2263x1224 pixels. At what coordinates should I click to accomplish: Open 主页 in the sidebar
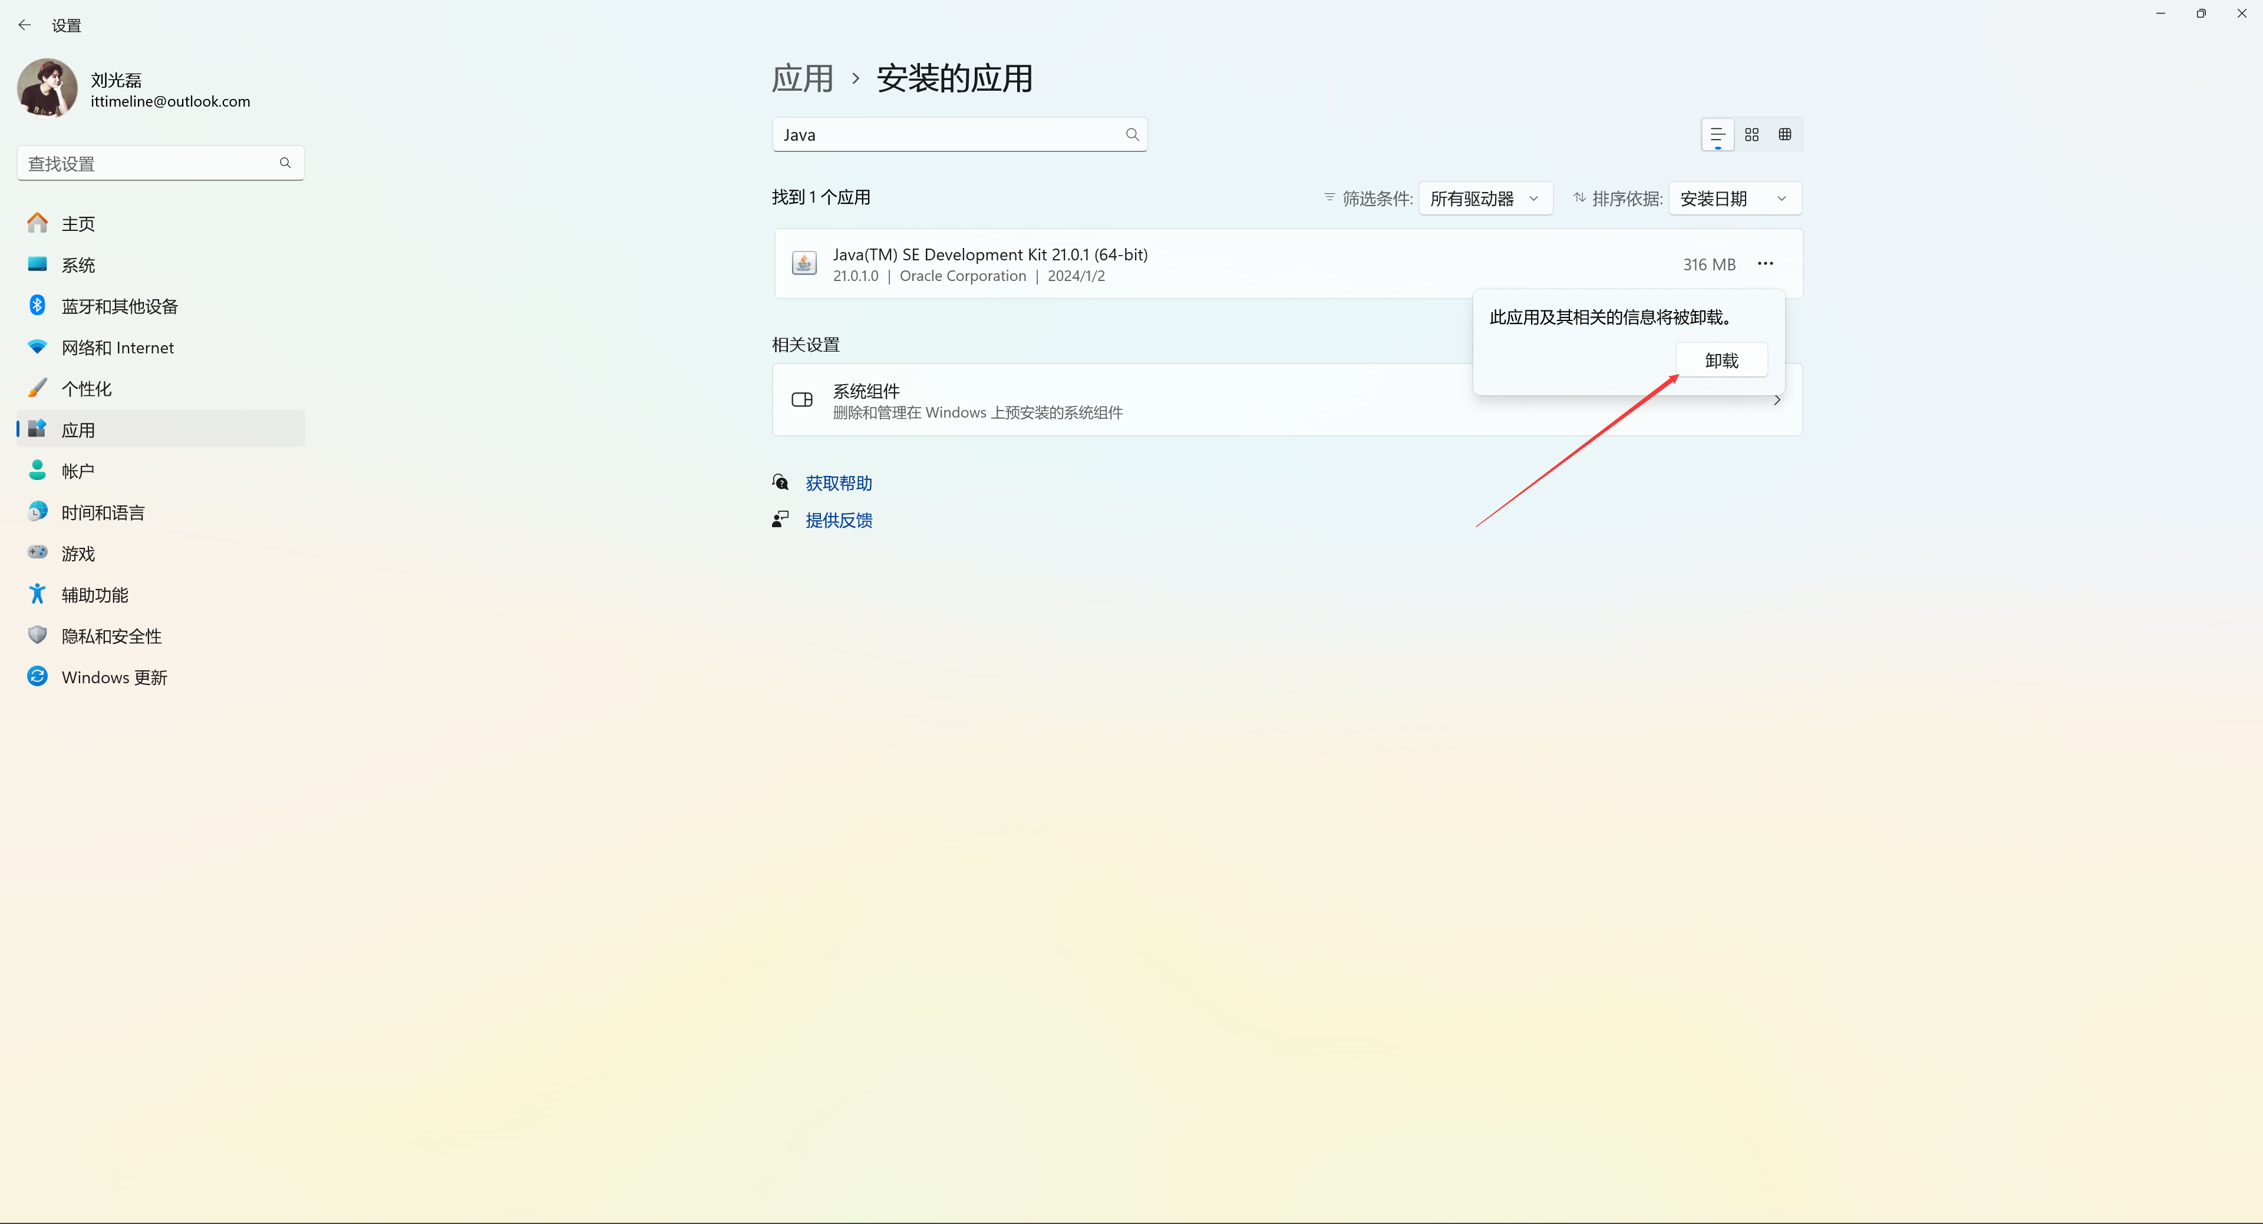click(161, 223)
